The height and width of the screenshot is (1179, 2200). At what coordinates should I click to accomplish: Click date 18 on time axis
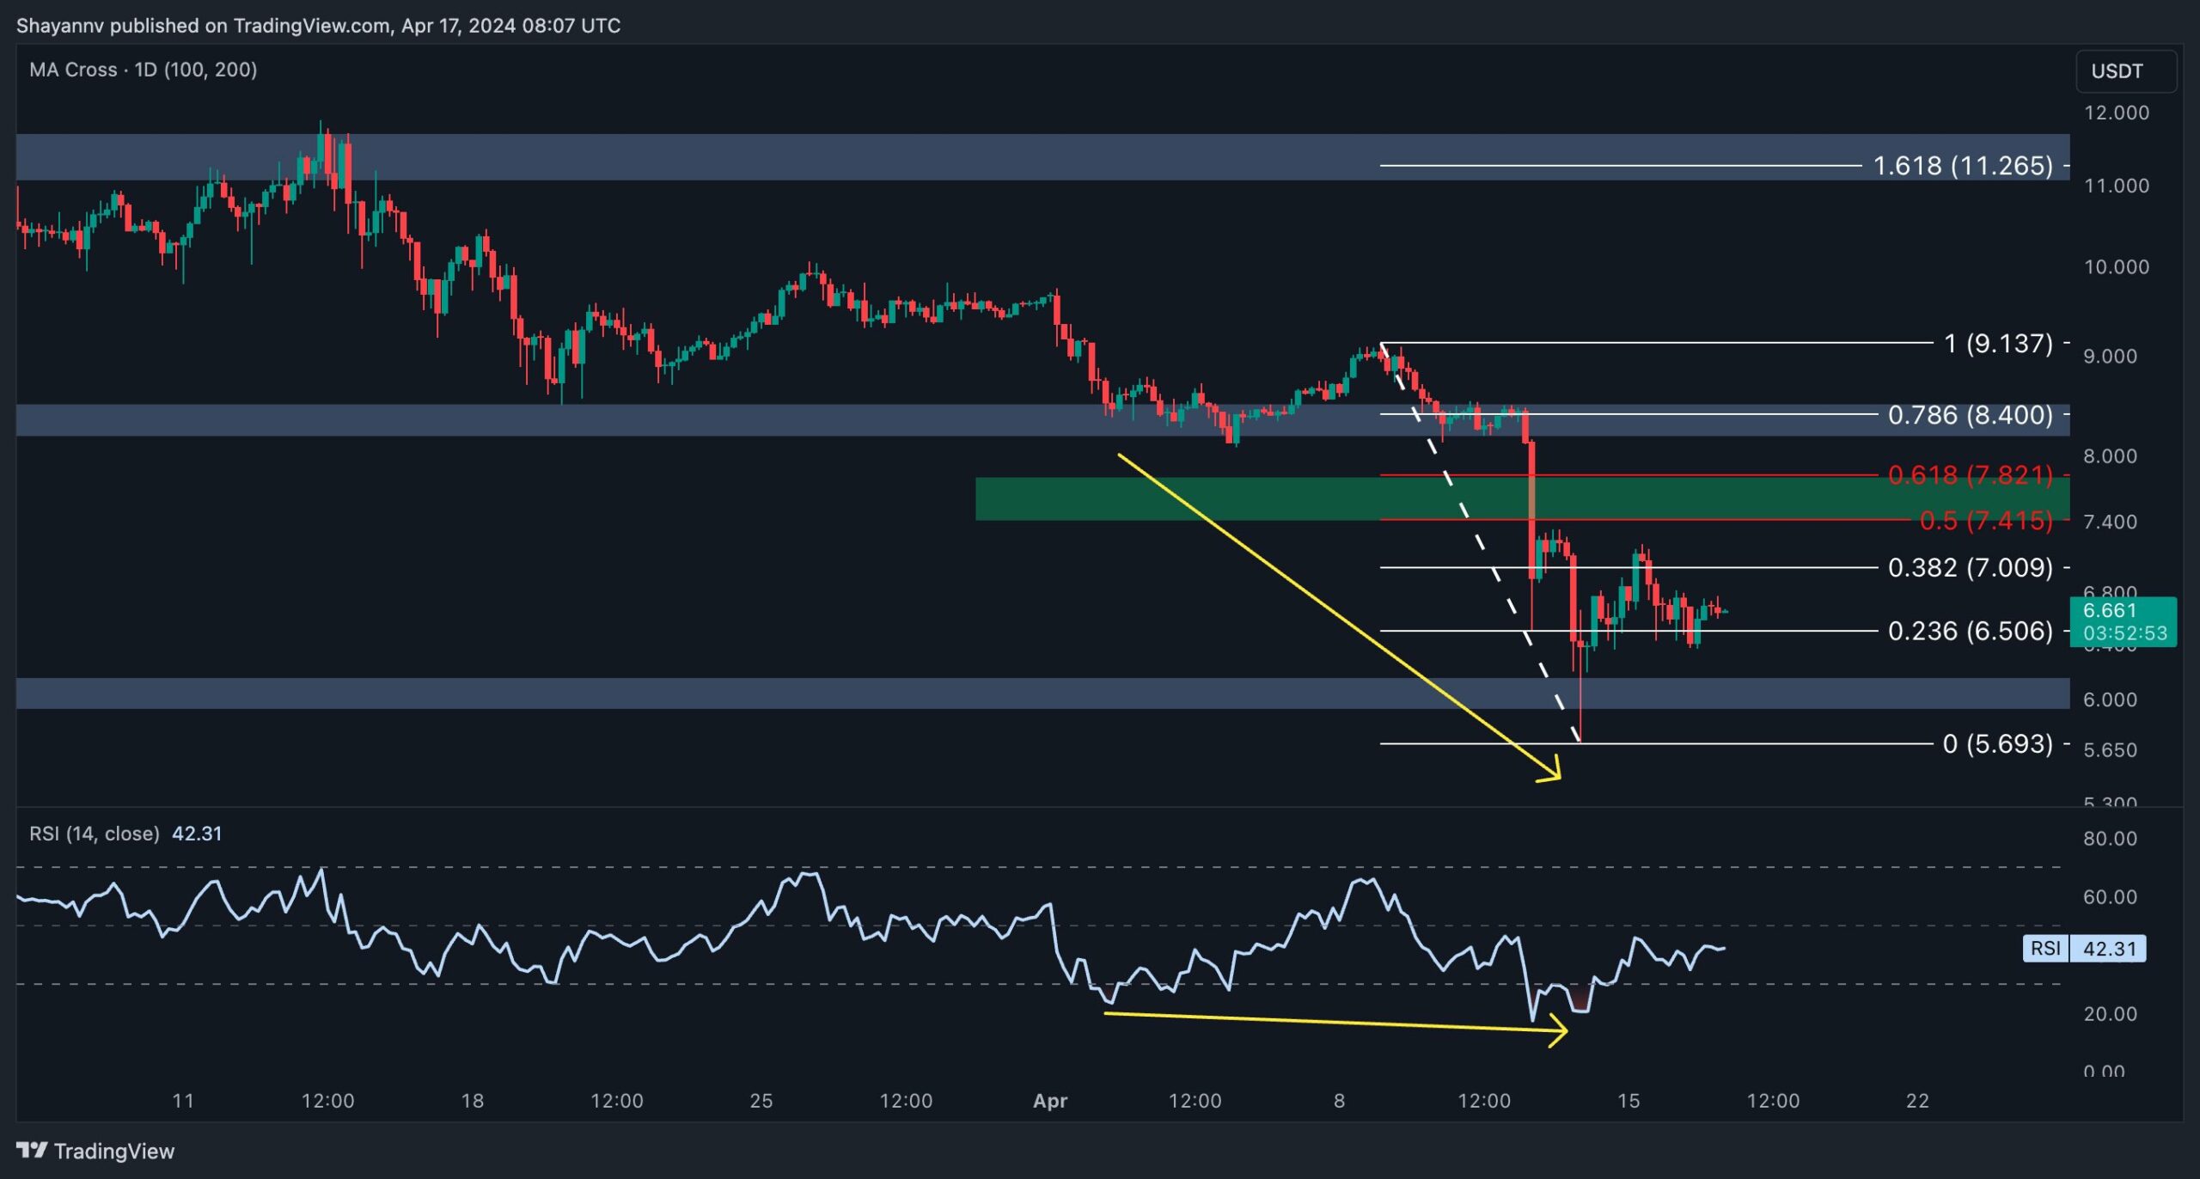pyautogui.click(x=473, y=1101)
